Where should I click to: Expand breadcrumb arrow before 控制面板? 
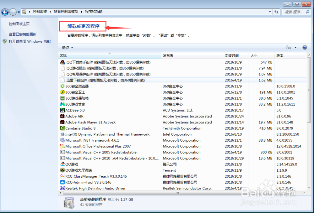30,12
